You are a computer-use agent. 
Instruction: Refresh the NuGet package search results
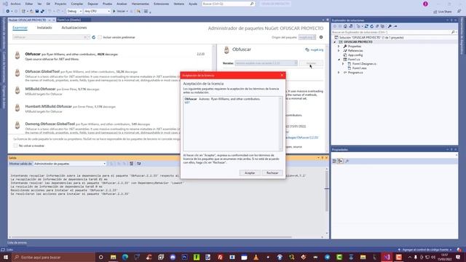pyautogui.click(x=94, y=37)
